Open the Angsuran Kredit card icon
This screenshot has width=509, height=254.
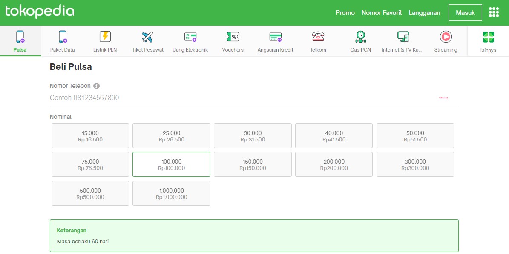point(275,37)
